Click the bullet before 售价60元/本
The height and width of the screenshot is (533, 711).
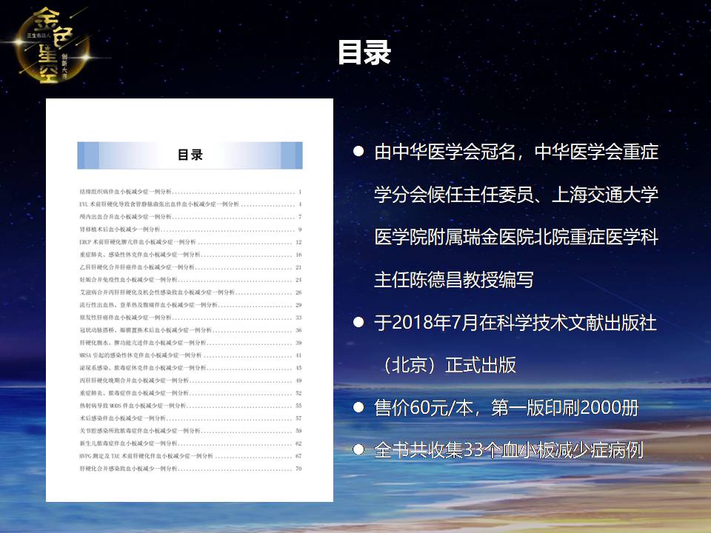pyautogui.click(x=359, y=408)
